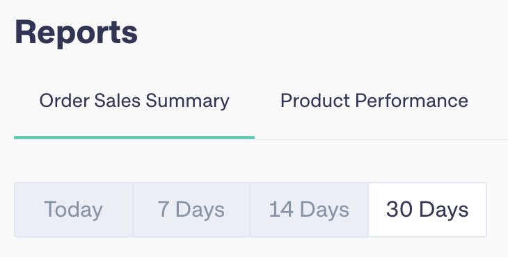
Task: Click the word Performance in the second tab
Action: click(411, 101)
